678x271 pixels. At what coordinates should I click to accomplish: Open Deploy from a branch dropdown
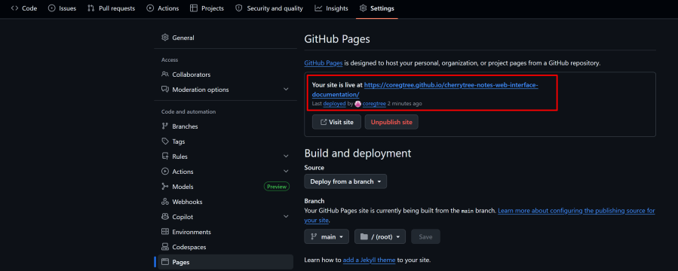point(345,181)
